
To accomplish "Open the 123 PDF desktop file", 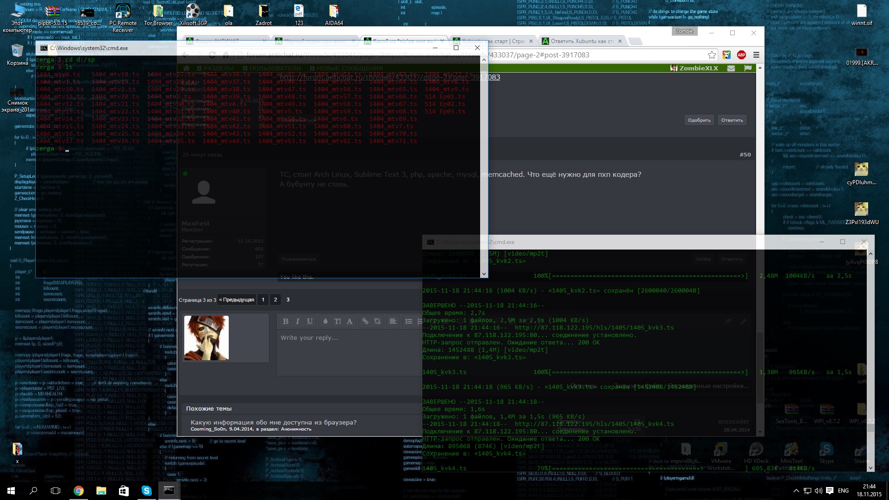I will (299, 15).
